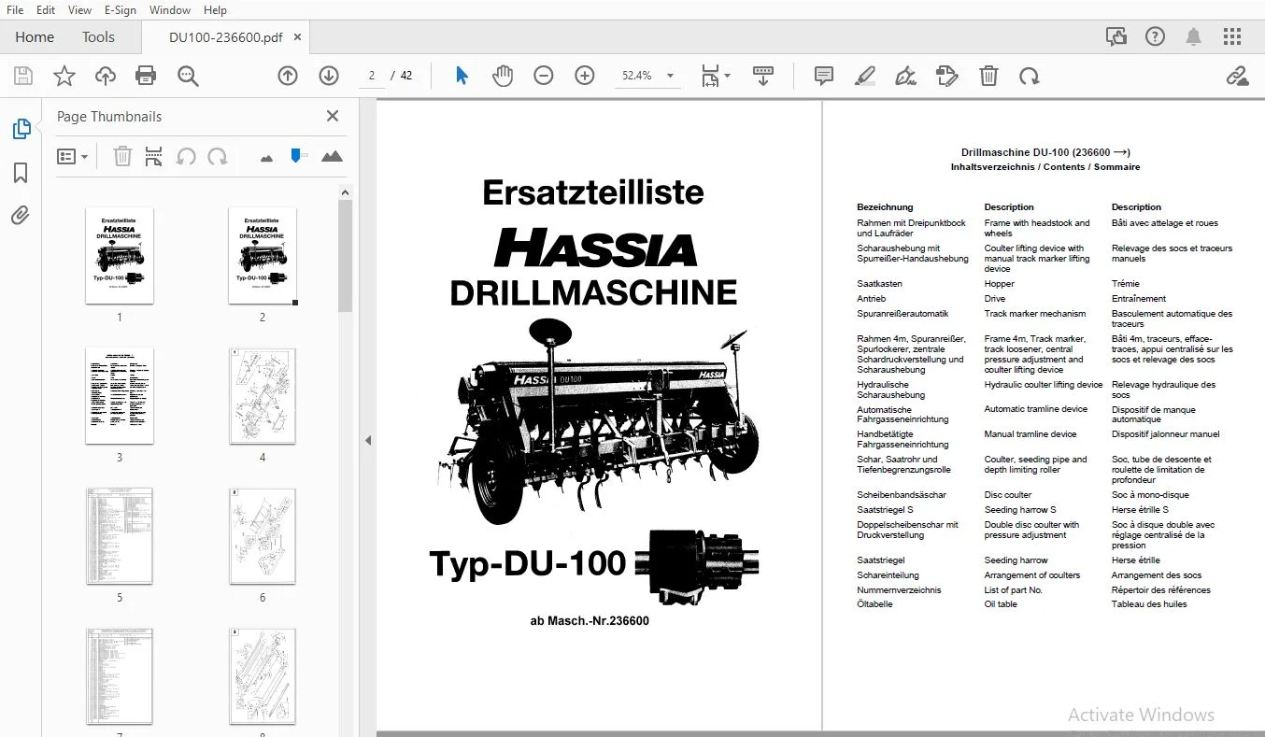
Task: Open the Edit menu
Action: click(45, 9)
